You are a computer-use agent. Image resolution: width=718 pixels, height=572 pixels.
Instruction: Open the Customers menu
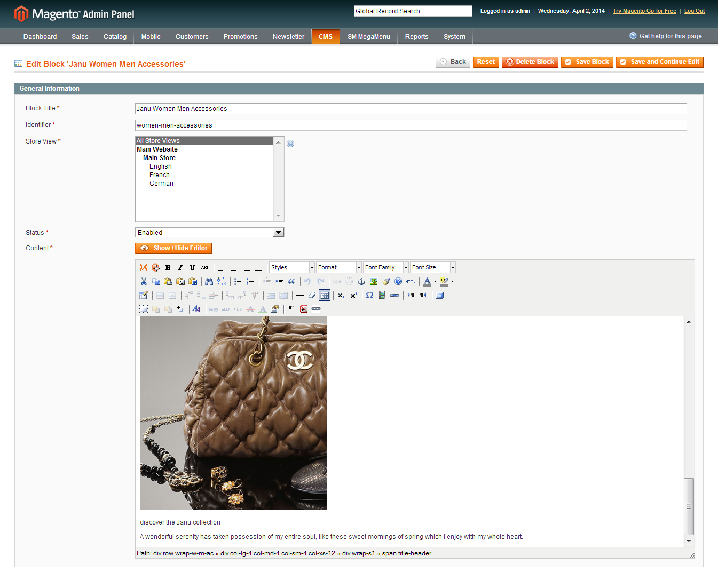click(192, 37)
